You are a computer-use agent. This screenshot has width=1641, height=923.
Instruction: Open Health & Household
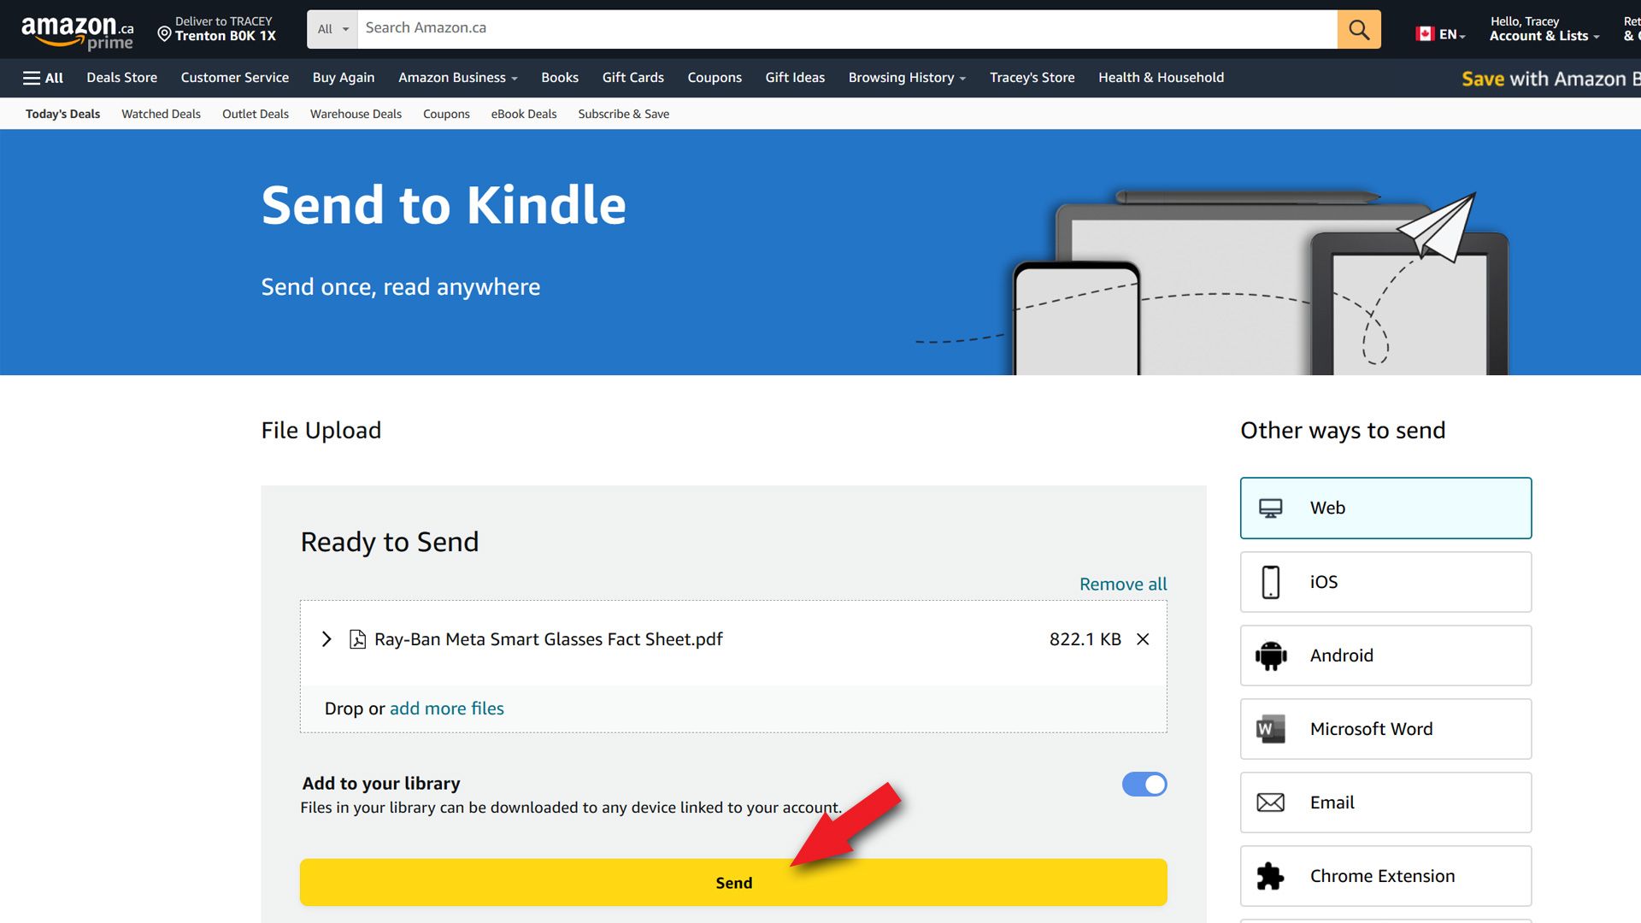(x=1162, y=78)
